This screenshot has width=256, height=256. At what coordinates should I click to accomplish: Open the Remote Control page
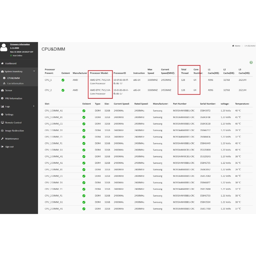(x=13, y=123)
